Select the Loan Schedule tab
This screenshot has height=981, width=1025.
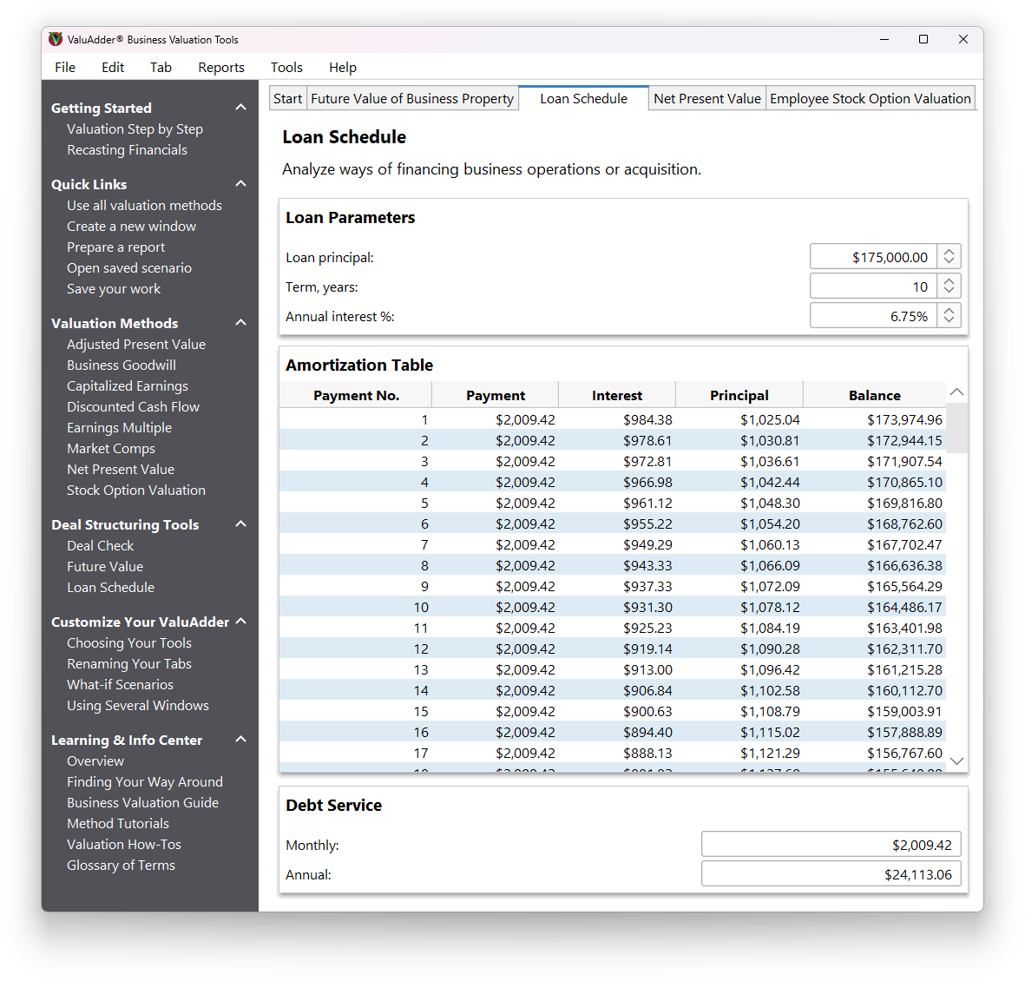[583, 99]
